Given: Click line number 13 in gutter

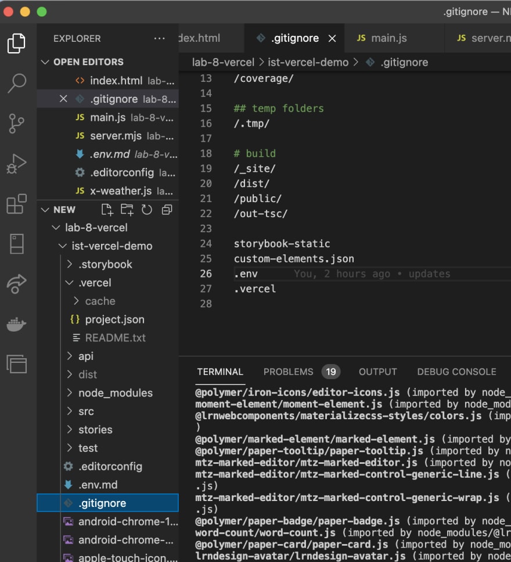Looking at the screenshot, I should (206, 78).
